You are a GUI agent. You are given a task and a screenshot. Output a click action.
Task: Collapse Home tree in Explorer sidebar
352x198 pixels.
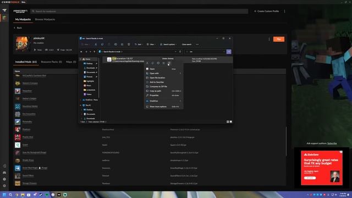click(81, 59)
